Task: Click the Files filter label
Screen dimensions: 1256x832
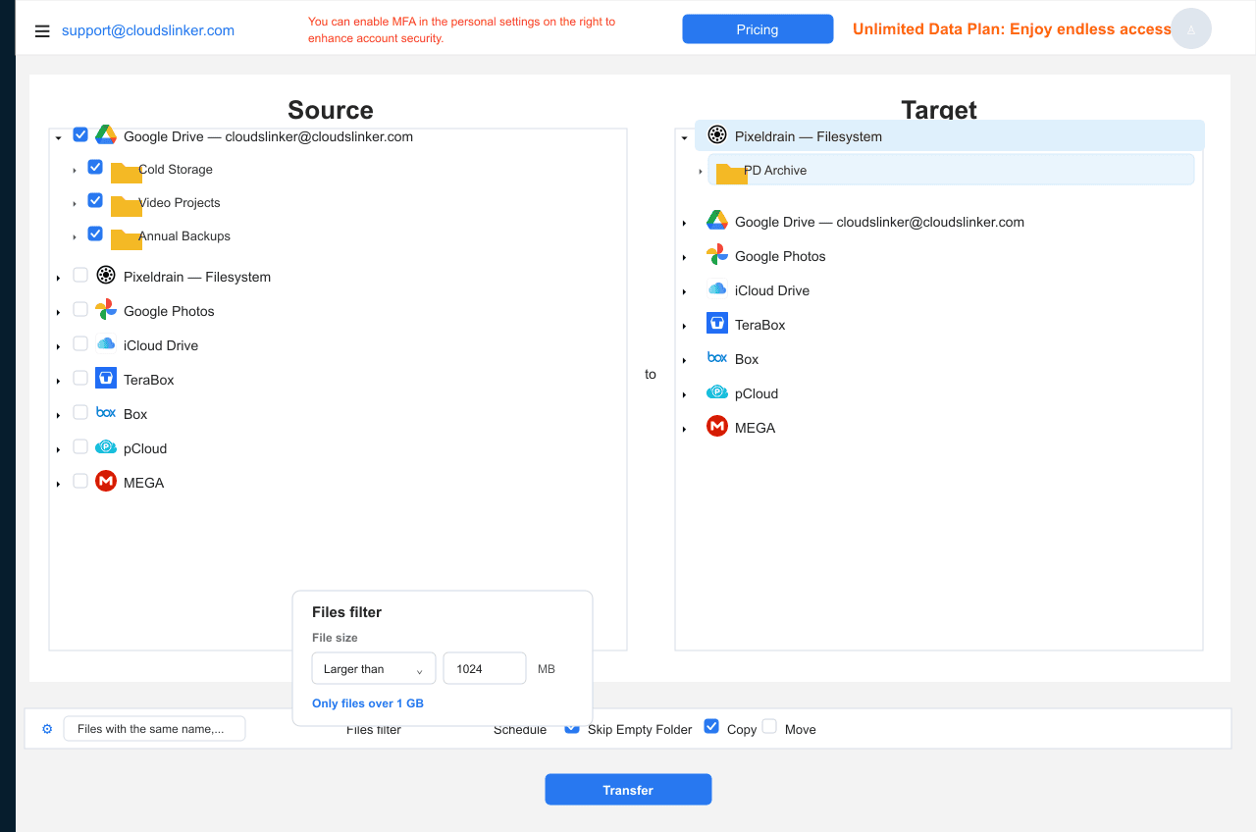Action: (x=374, y=730)
